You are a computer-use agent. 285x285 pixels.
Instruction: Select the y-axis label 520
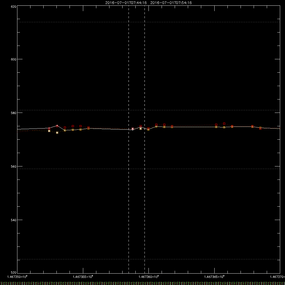pyautogui.click(x=14, y=273)
